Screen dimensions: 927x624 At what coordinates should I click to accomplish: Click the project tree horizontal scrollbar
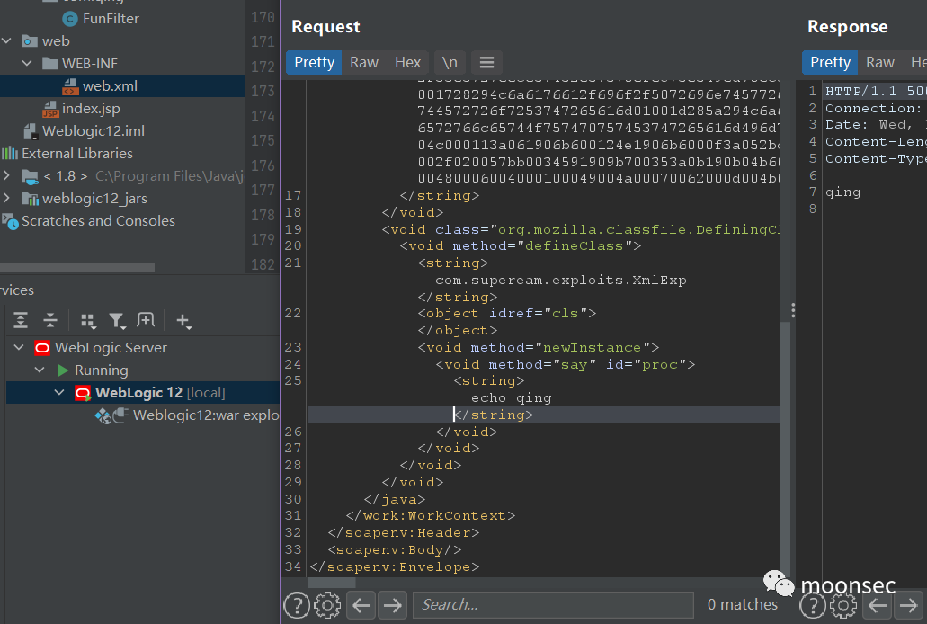tap(77, 268)
